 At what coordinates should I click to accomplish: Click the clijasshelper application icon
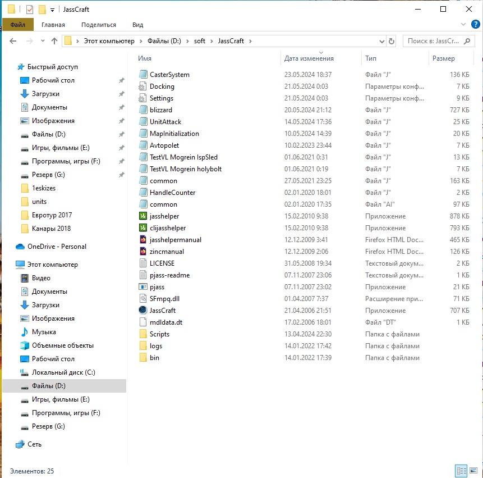click(x=142, y=227)
